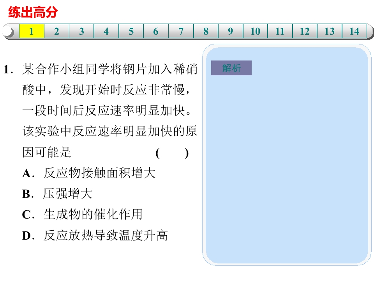374x281 pixels.
Task: Click the line 某合作小组同学将铜片加入稀硝
Action: point(110,69)
